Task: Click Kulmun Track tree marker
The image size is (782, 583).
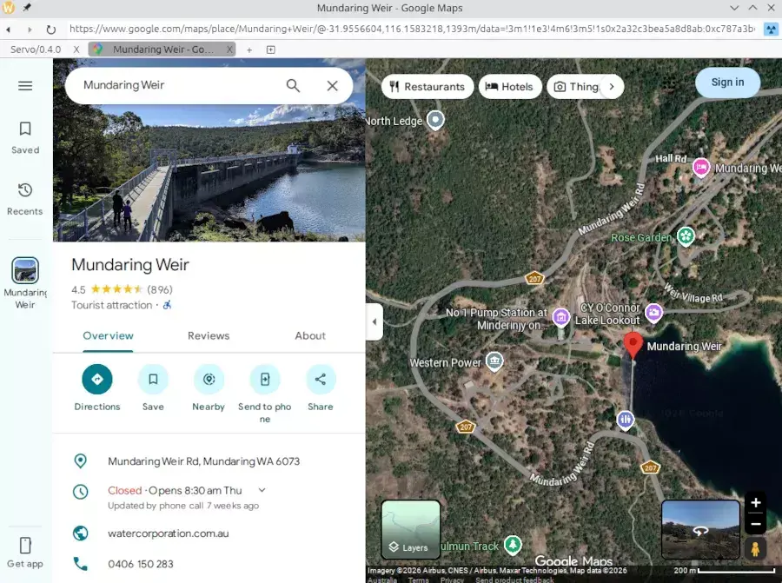Action: click(513, 545)
